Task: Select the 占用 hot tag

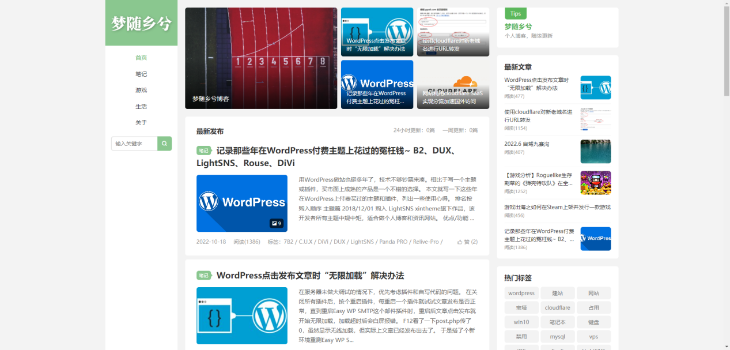Action: coord(593,308)
